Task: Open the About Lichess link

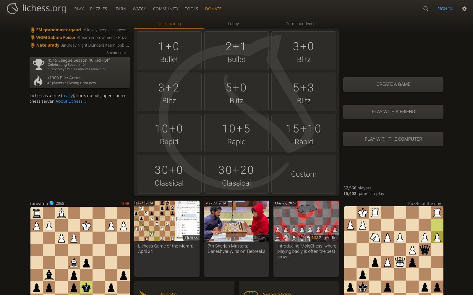Action: tap(71, 101)
